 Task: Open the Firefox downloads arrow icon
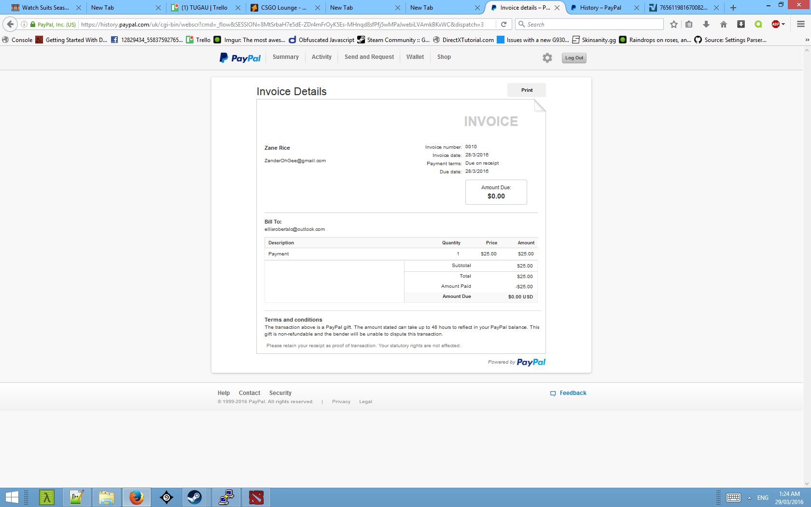(x=706, y=24)
